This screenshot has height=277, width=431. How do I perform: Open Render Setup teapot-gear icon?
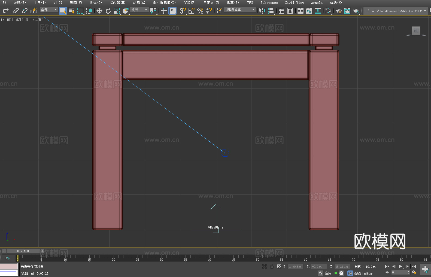pos(339,11)
